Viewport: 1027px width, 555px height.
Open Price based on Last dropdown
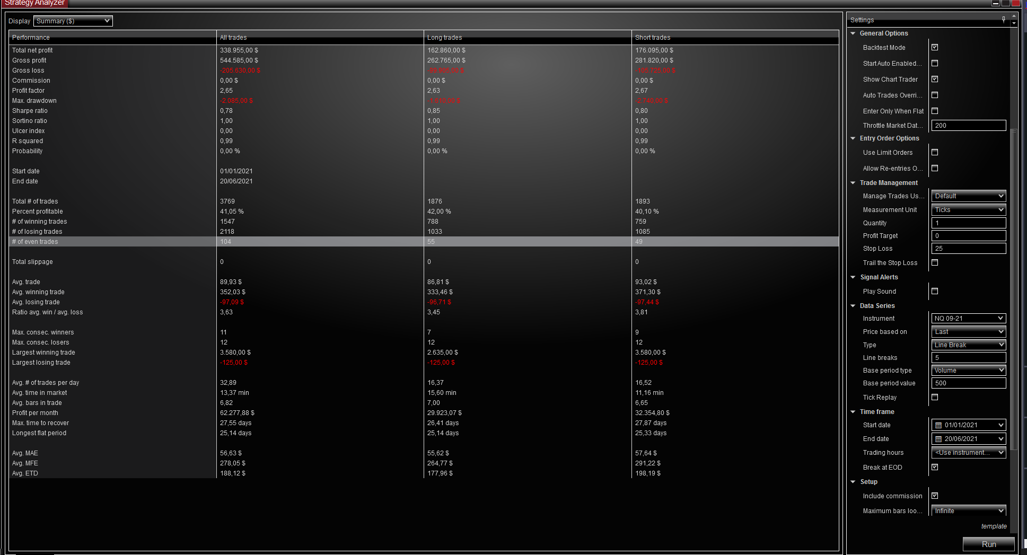969,332
